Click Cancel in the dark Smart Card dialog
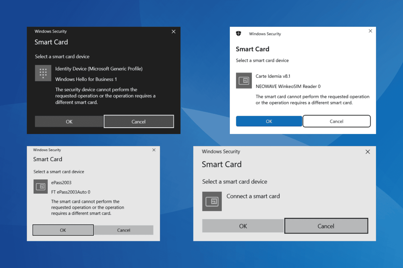 pos(139,122)
